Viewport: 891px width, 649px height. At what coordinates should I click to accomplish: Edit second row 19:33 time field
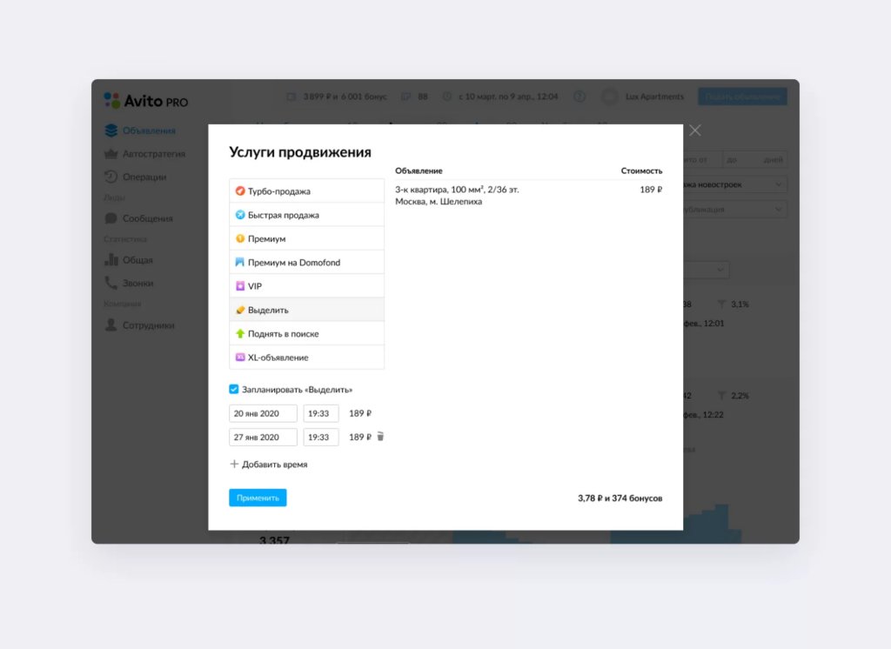pyautogui.click(x=320, y=437)
